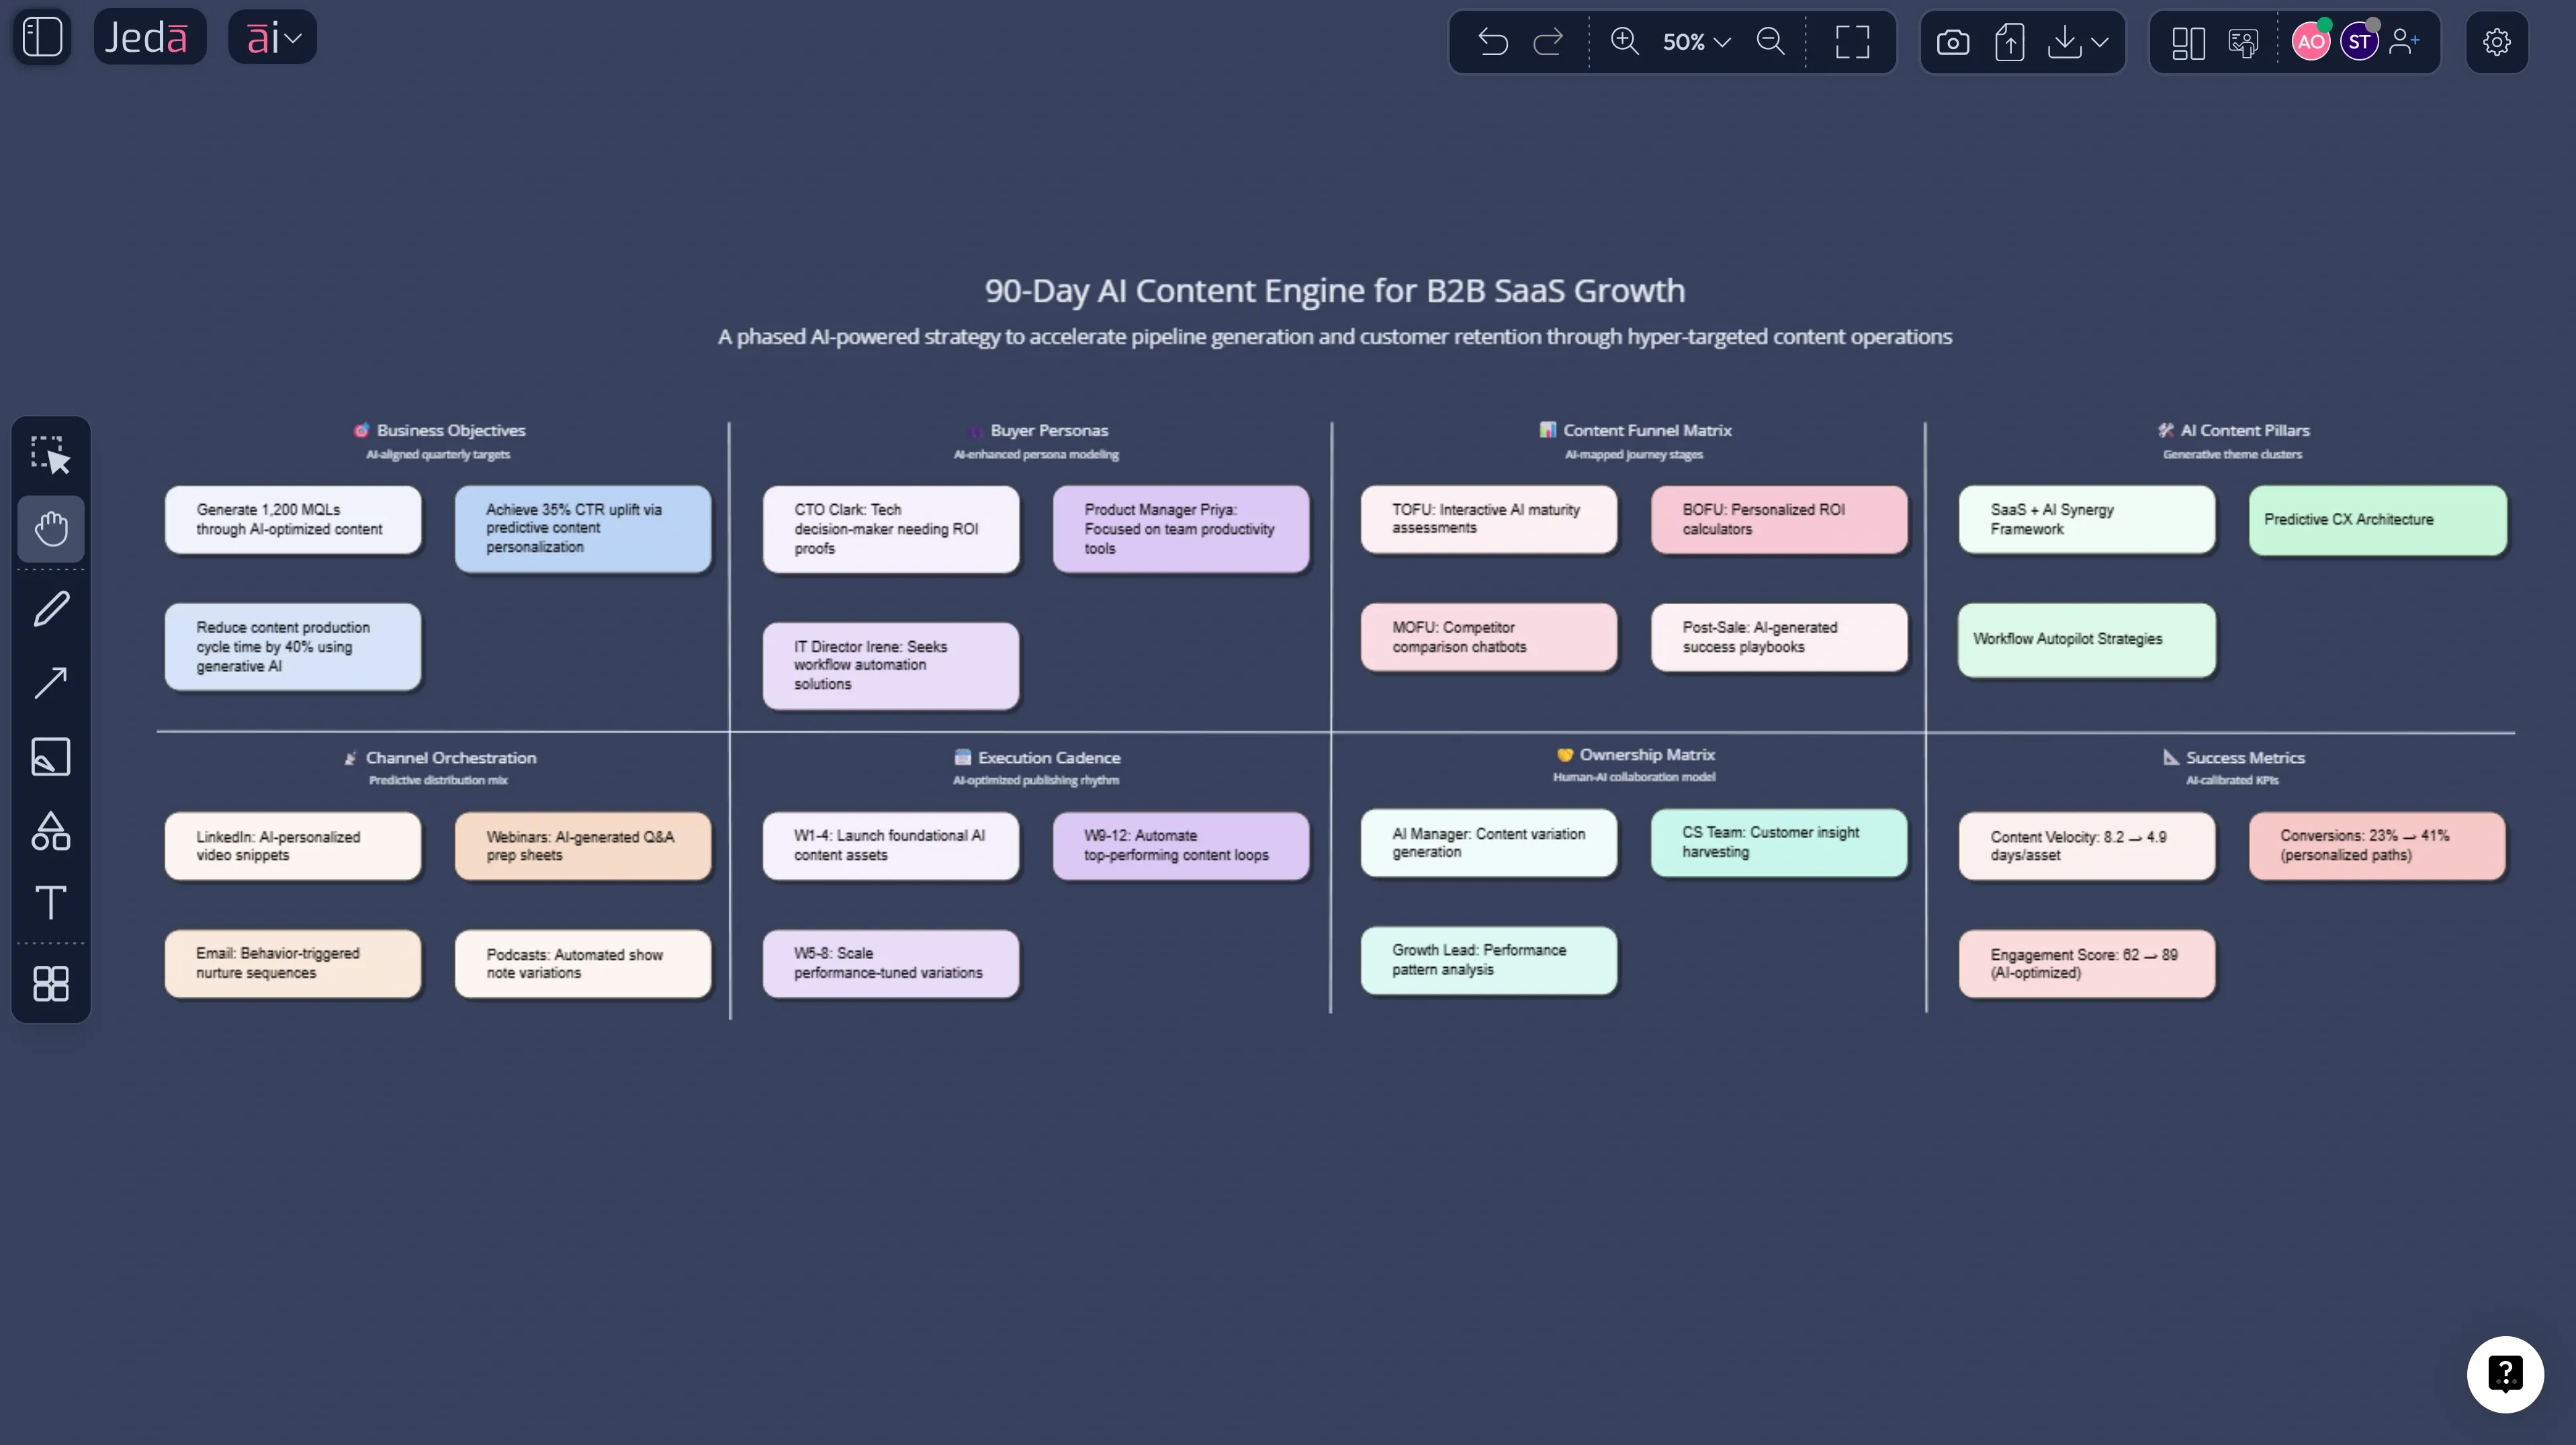Select the Hand pan tool
The width and height of the screenshot is (2576, 1445).
coord(50,528)
